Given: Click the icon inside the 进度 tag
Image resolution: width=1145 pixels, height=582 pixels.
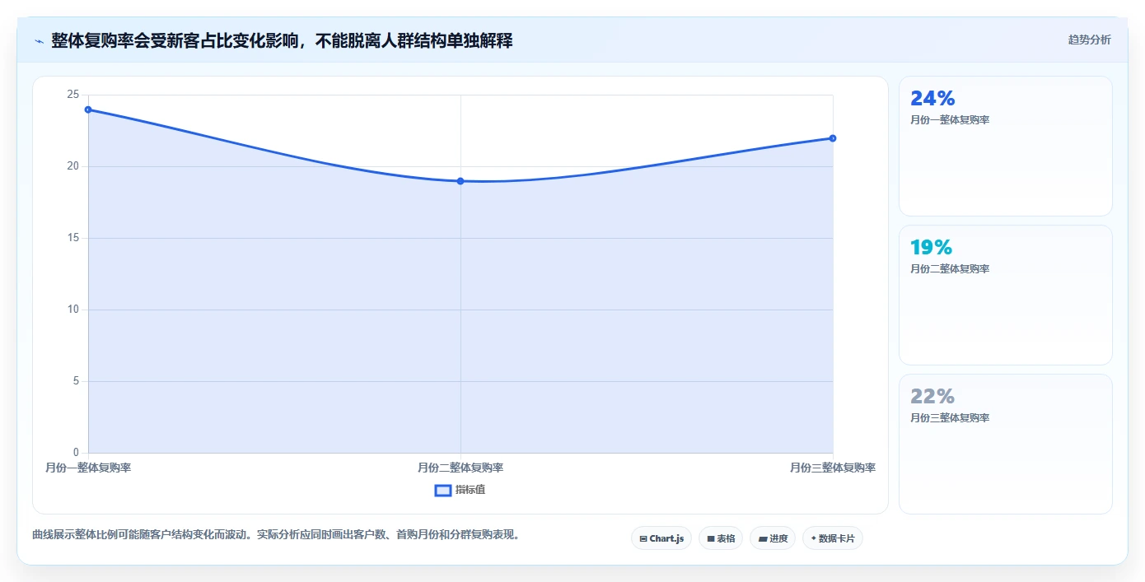Looking at the screenshot, I should tap(763, 539).
